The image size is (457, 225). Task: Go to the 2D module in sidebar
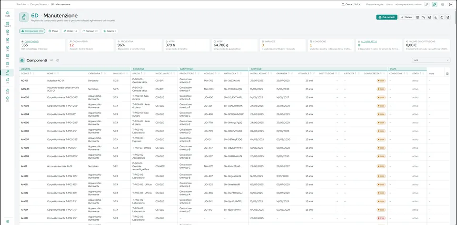click(x=7, y=40)
